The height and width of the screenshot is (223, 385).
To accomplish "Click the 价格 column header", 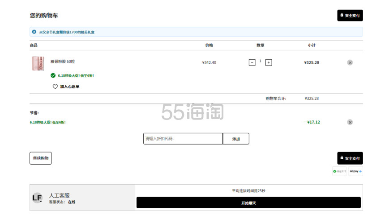I will (x=209, y=45).
